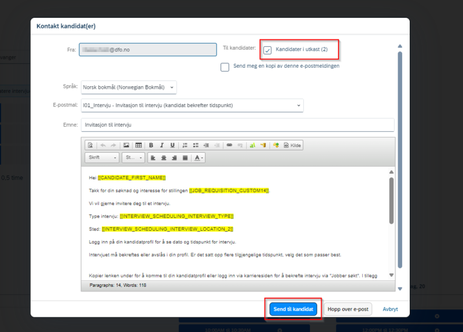The image size is (463, 332).
Task: Open the Skrift font dropdown
Action: [102, 157]
